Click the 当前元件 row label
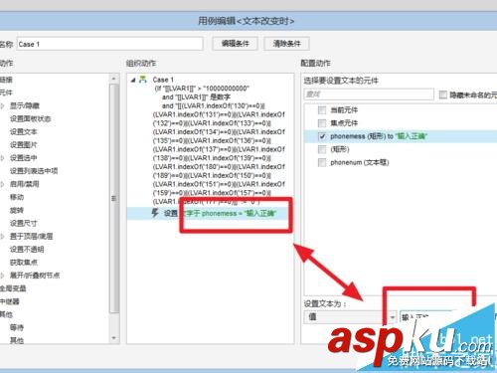Viewport: 497px width, 373px height. [344, 110]
